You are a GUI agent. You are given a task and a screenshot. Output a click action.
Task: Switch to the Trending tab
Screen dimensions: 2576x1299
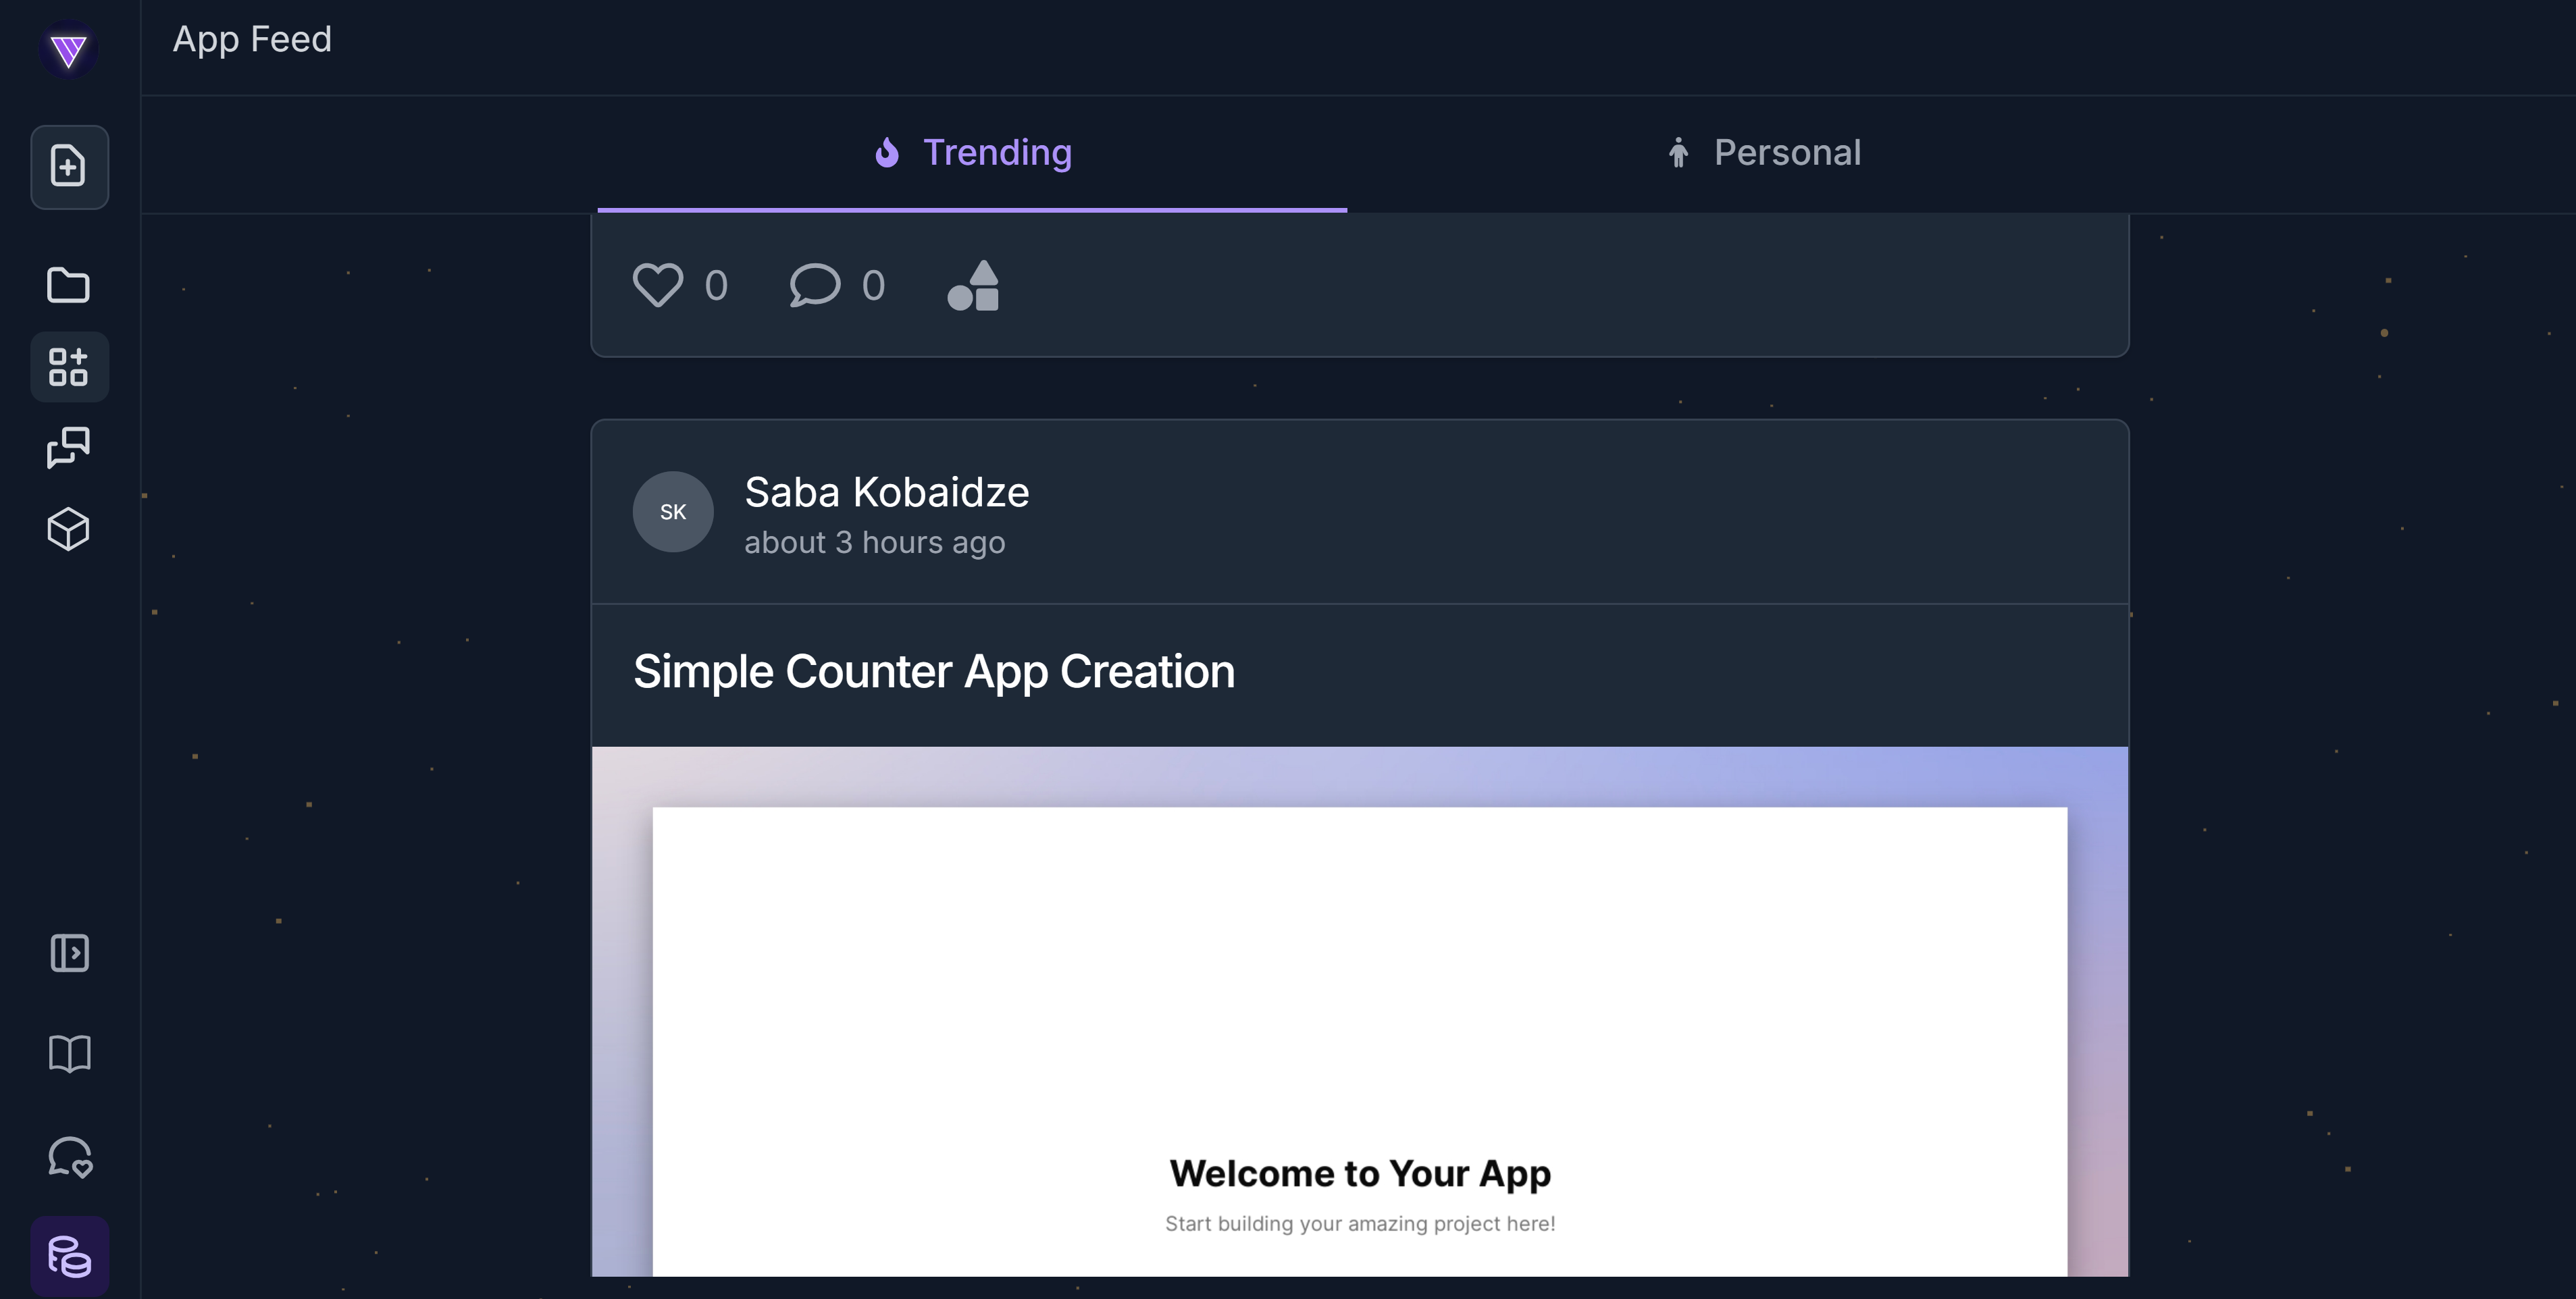click(972, 153)
